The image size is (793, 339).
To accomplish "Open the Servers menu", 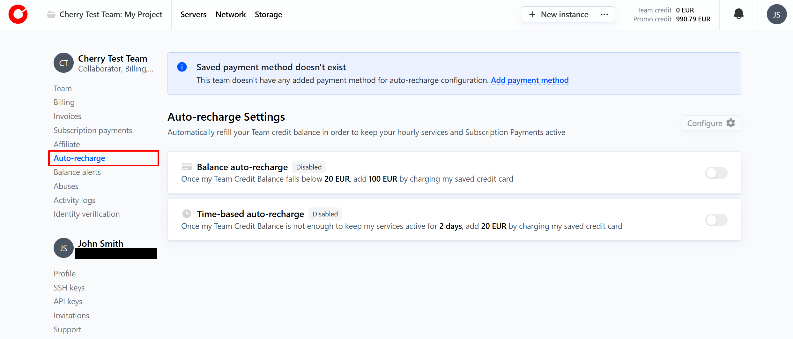I will pos(193,15).
